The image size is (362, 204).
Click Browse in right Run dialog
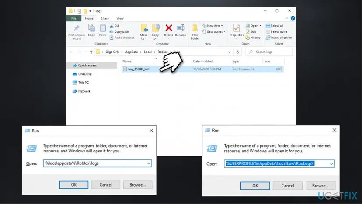[x=320, y=186]
